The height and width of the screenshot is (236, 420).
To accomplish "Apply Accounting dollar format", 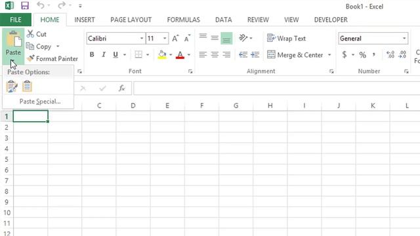I will (x=345, y=54).
